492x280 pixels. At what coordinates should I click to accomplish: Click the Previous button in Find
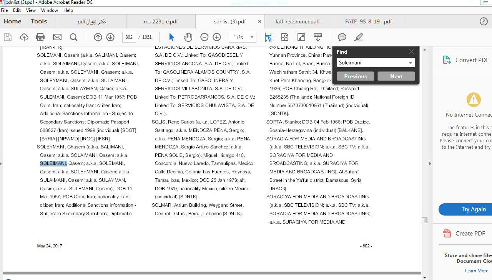click(x=356, y=76)
